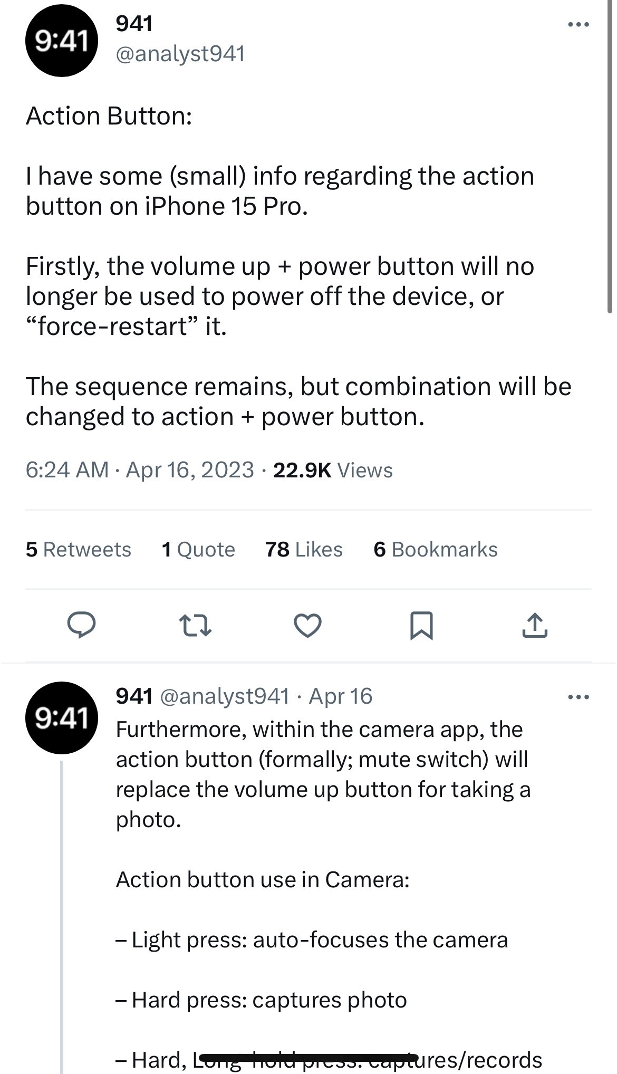617x1074 pixels.
Task: Open more options on main tweet
Action: pyautogui.click(x=578, y=24)
